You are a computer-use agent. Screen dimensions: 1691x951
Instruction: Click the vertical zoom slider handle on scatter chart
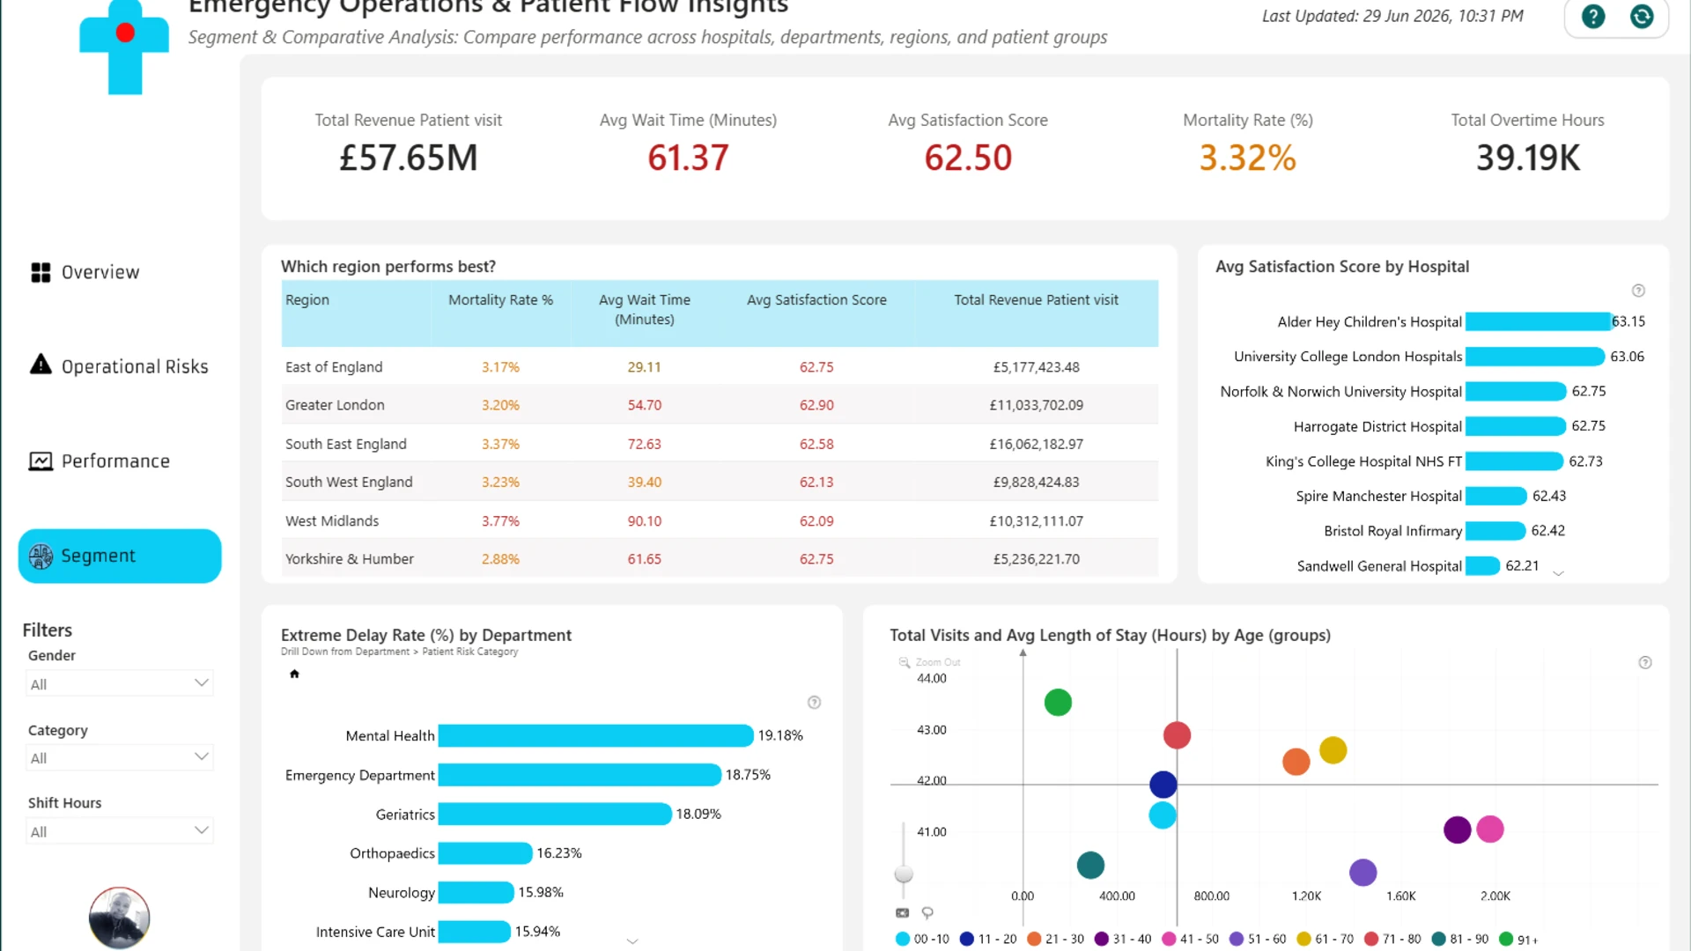pos(904,874)
